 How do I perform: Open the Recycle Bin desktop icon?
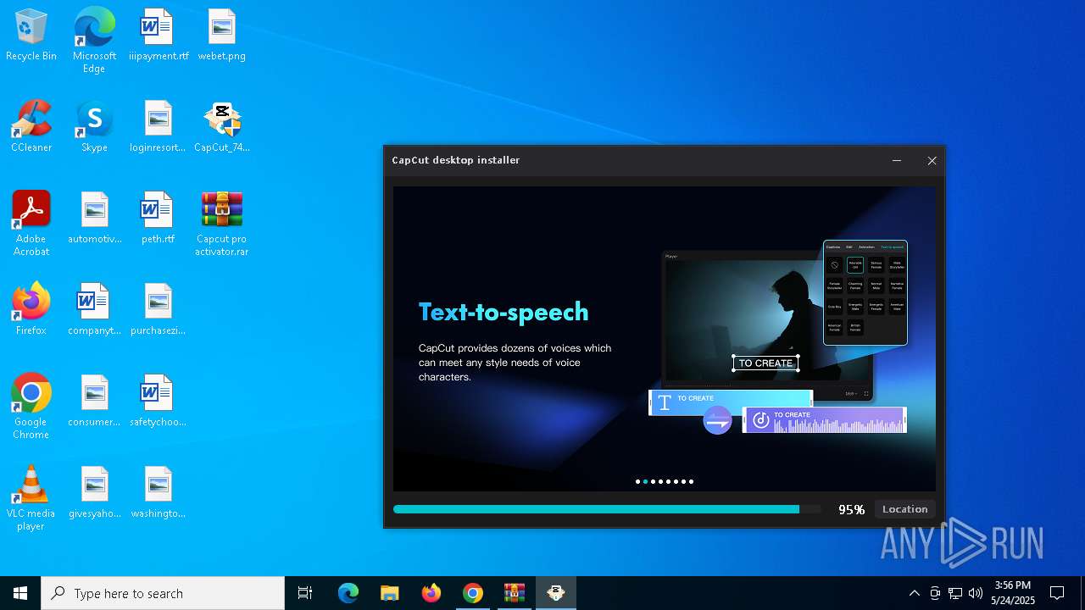[x=31, y=36]
